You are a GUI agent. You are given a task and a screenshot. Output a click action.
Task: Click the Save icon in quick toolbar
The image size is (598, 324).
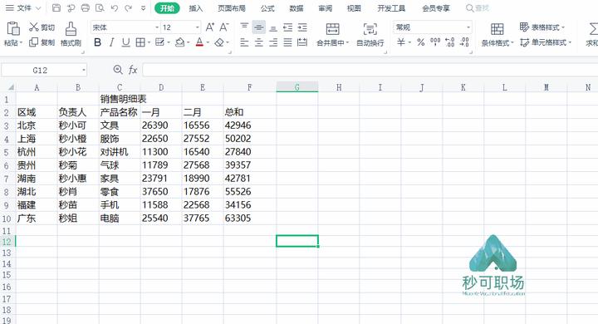point(56,8)
